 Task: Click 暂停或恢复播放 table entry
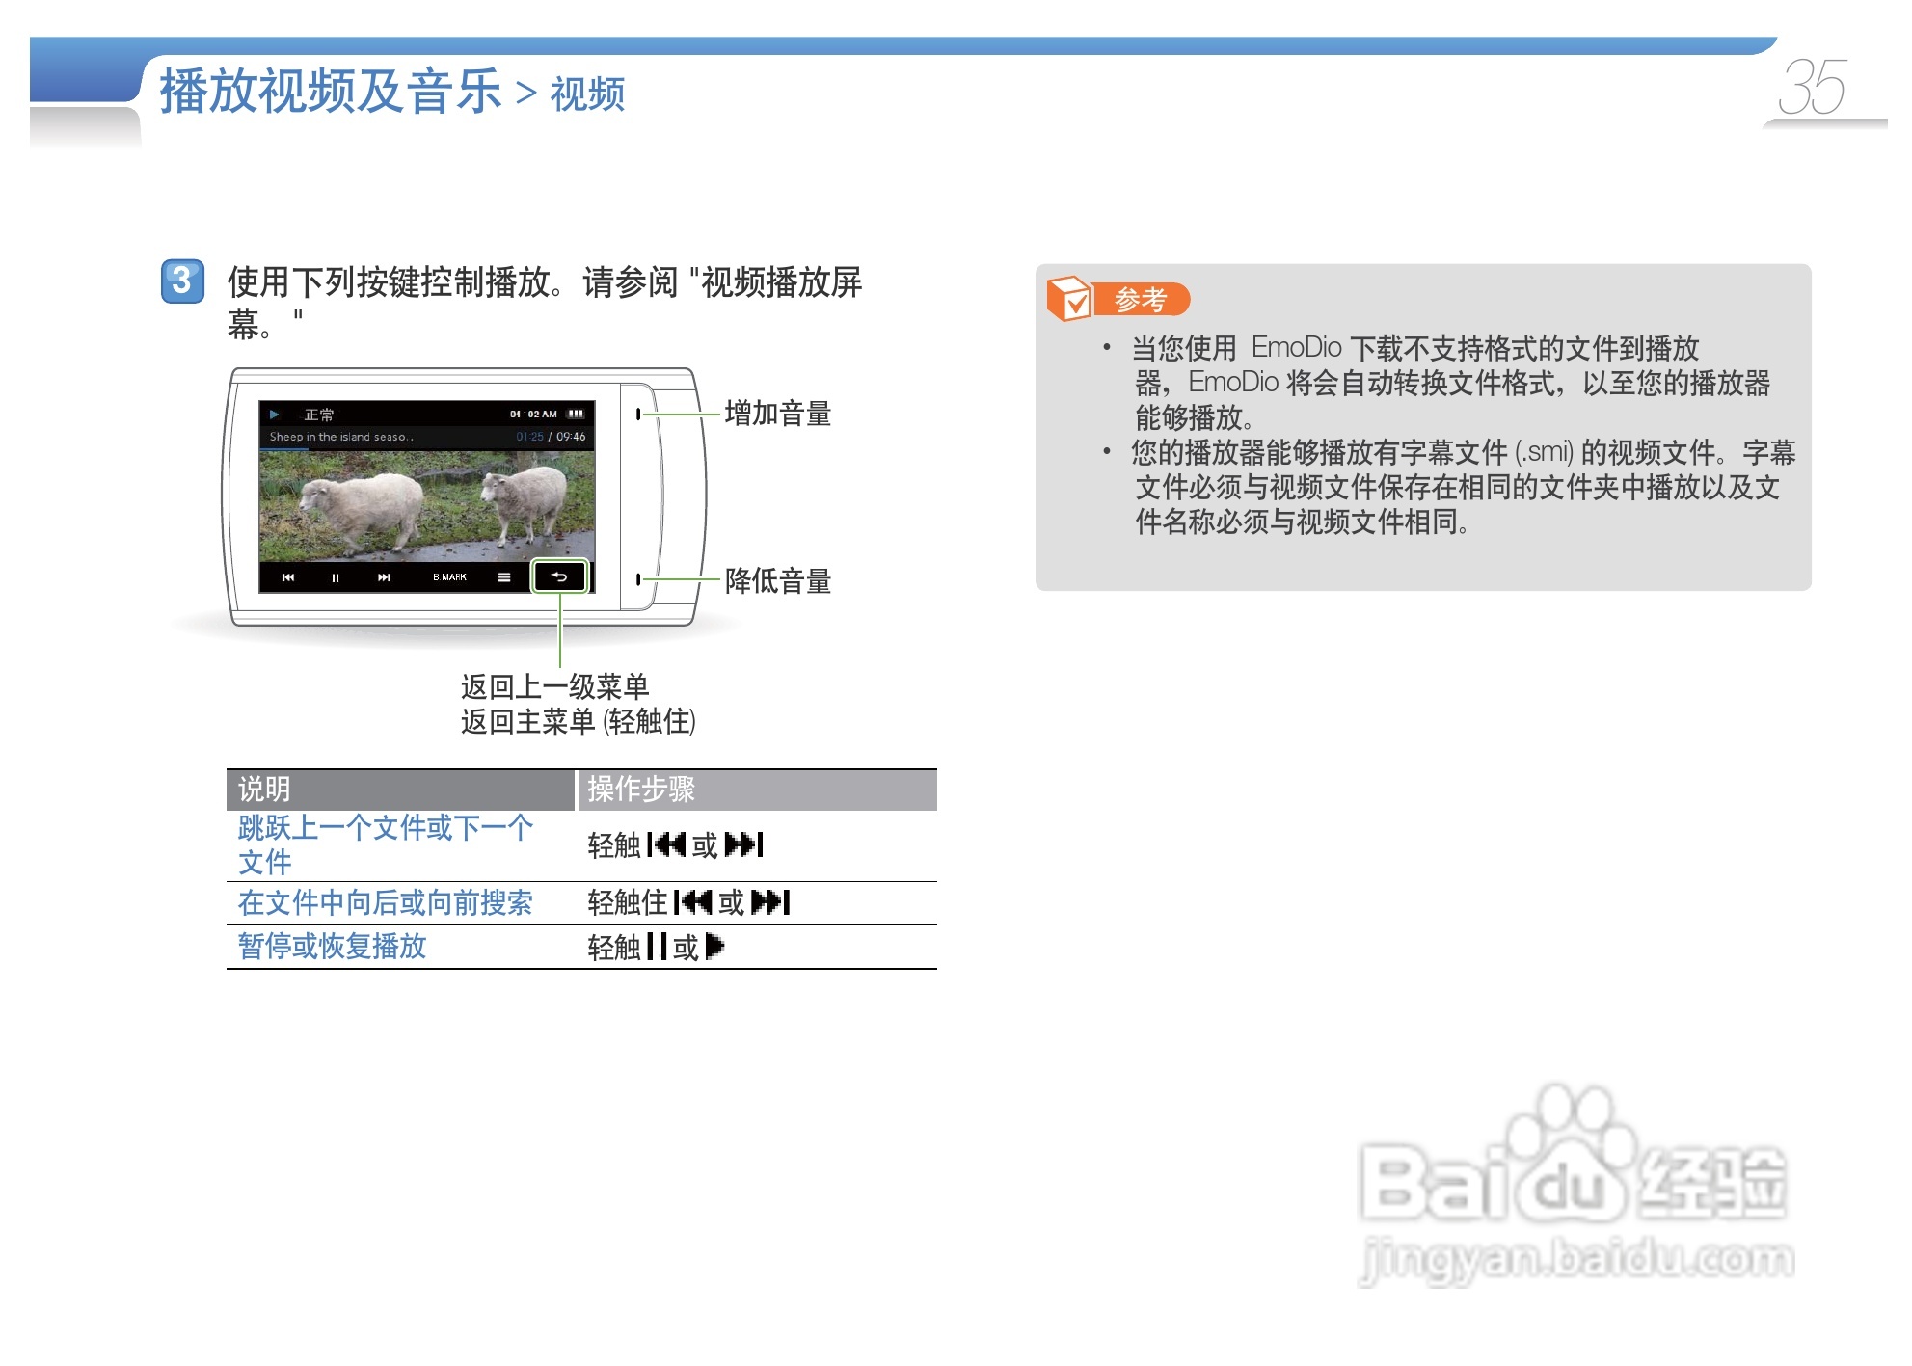332,947
